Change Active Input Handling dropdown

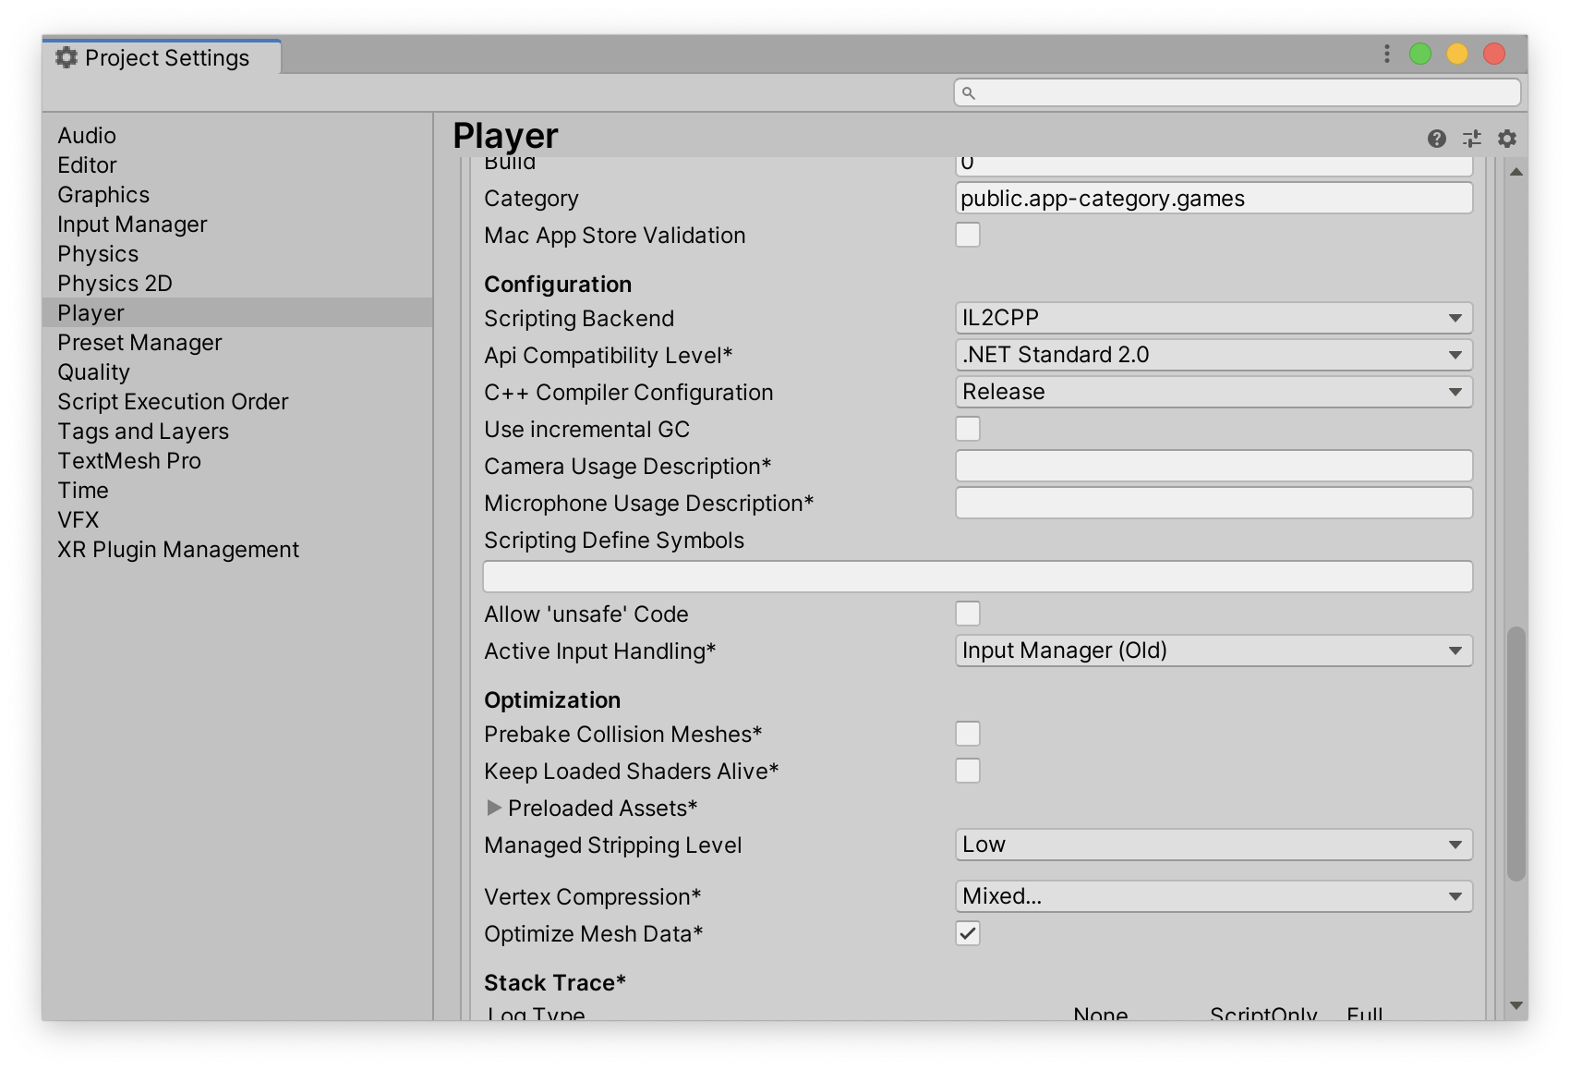[1214, 651]
